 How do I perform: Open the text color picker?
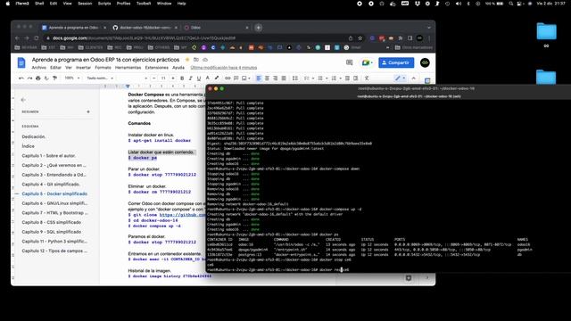pyautogui.click(x=208, y=78)
